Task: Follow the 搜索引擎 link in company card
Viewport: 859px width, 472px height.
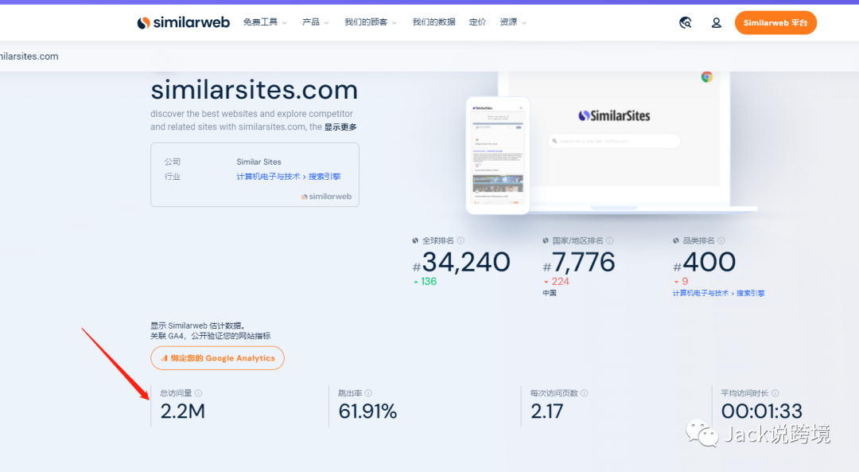Action: click(325, 177)
